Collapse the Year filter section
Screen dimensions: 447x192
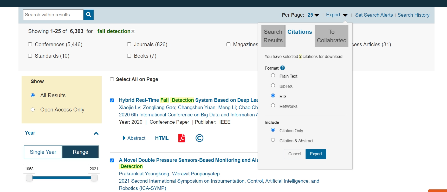tap(96, 133)
